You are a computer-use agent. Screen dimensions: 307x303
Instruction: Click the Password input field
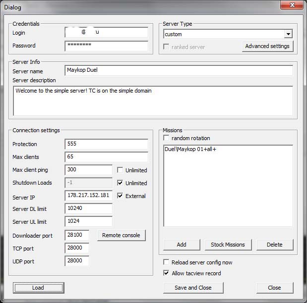106,46
